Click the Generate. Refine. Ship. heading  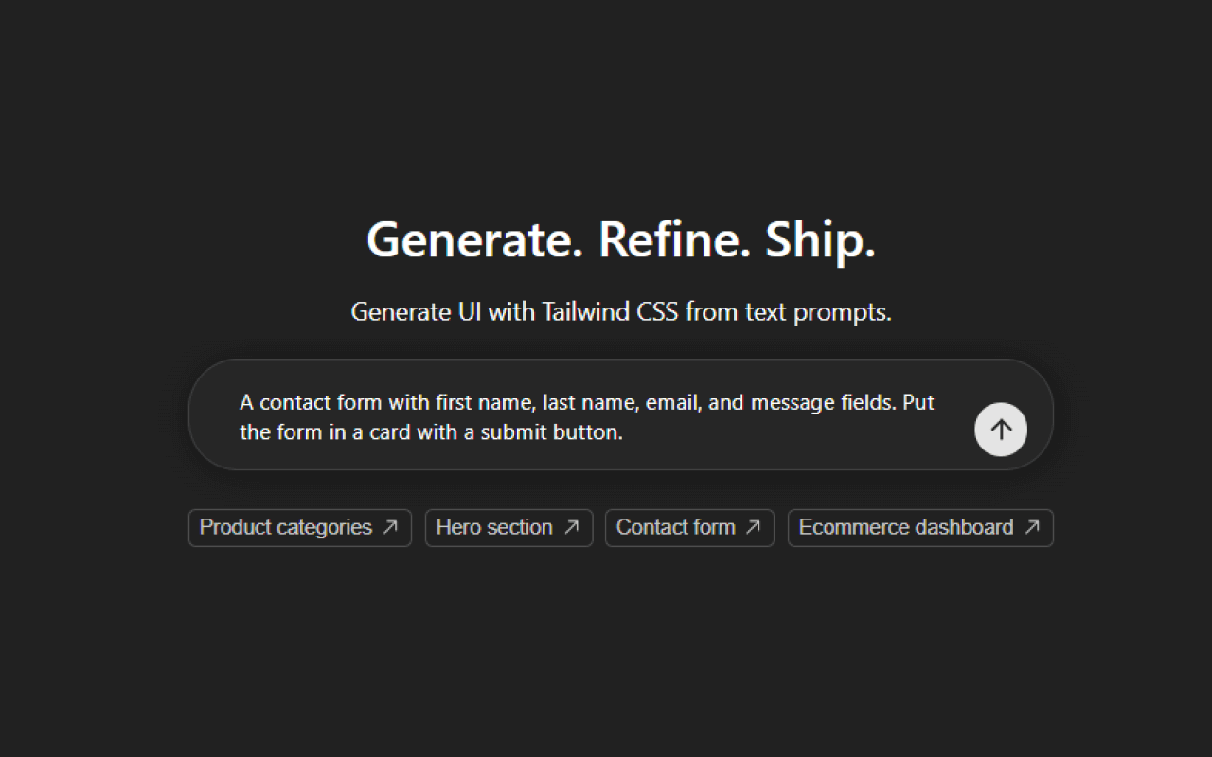tap(620, 239)
